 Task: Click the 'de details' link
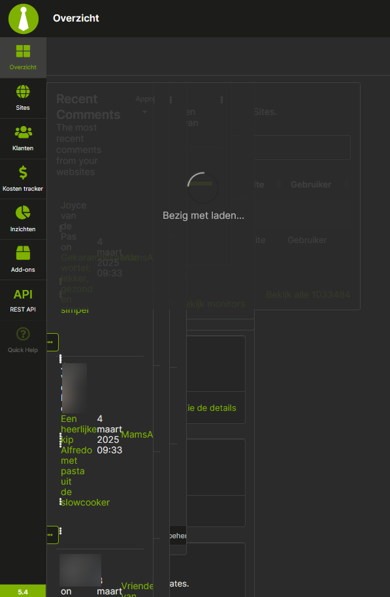[212, 408]
